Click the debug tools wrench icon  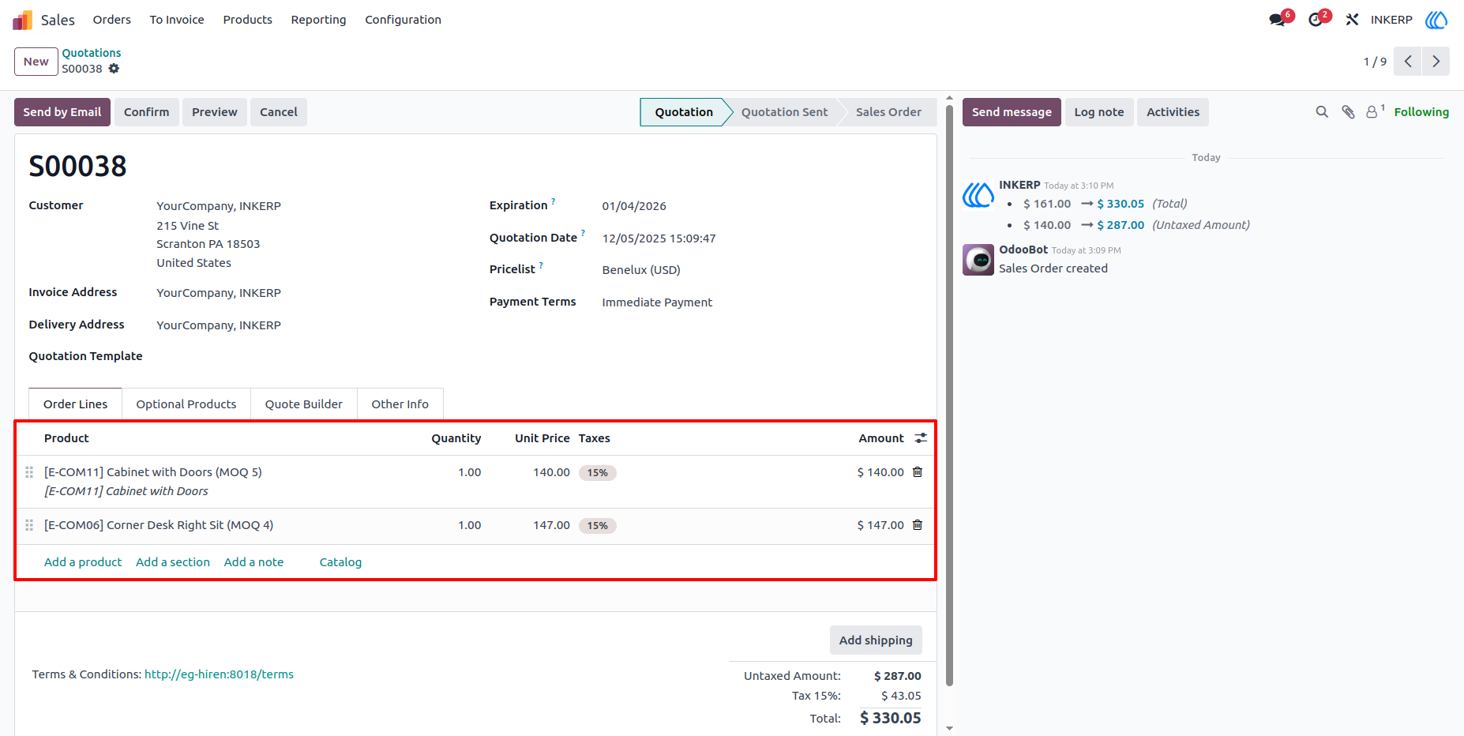[1352, 20]
